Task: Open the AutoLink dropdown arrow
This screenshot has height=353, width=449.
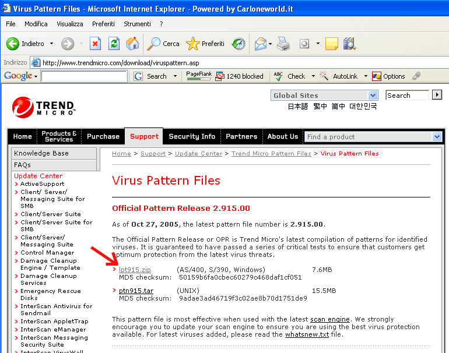Action: coord(366,76)
